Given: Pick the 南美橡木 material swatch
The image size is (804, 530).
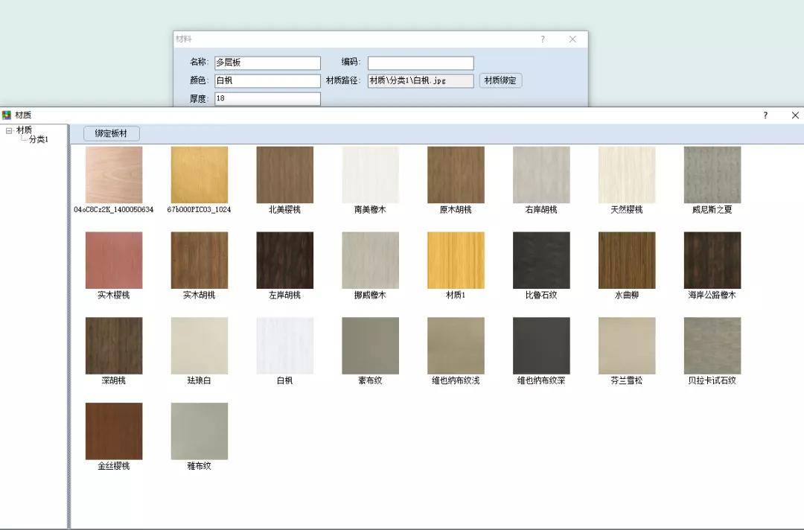Looking at the screenshot, I should coord(370,175).
